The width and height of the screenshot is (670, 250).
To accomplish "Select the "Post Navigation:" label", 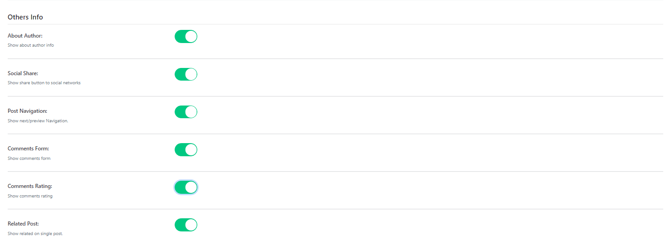I will pyautogui.click(x=27, y=111).
